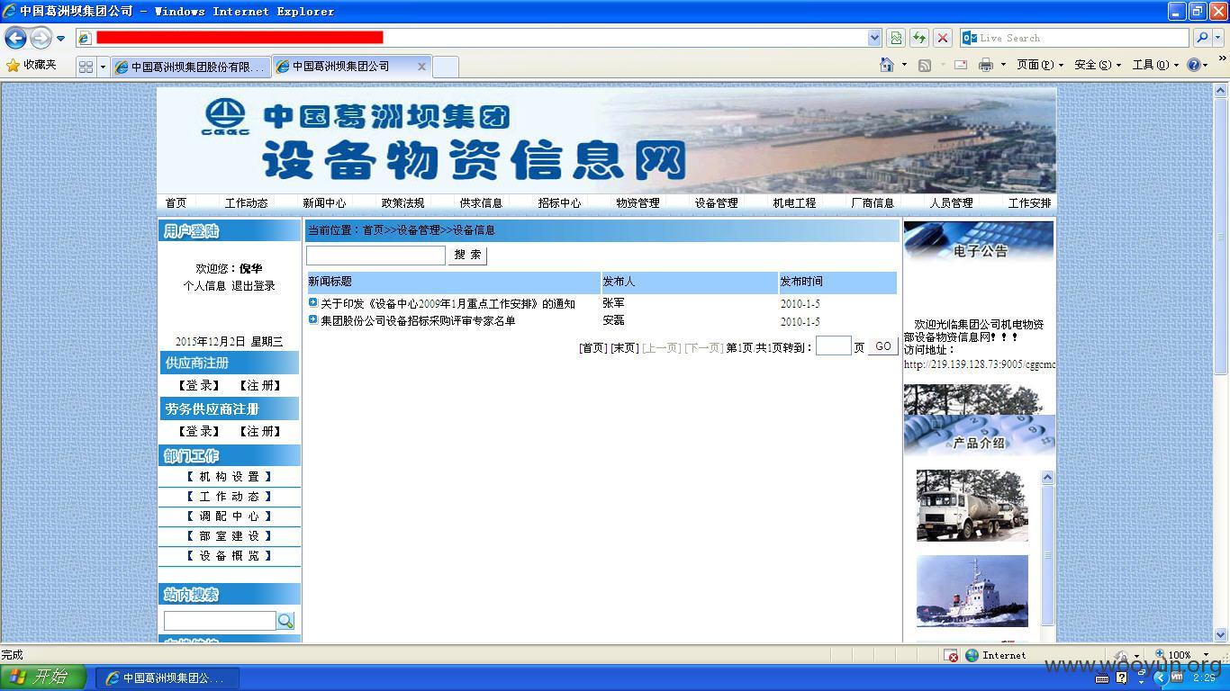
Task: Open search provider options dropdown
Action: (1218, 38)
